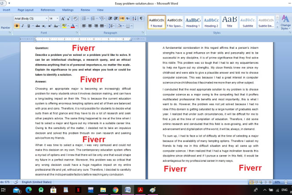This screenshot has width=292, height=195.
Task: Open the Change Styles menu
Action: pyautogui.click(x=285, y=23)
